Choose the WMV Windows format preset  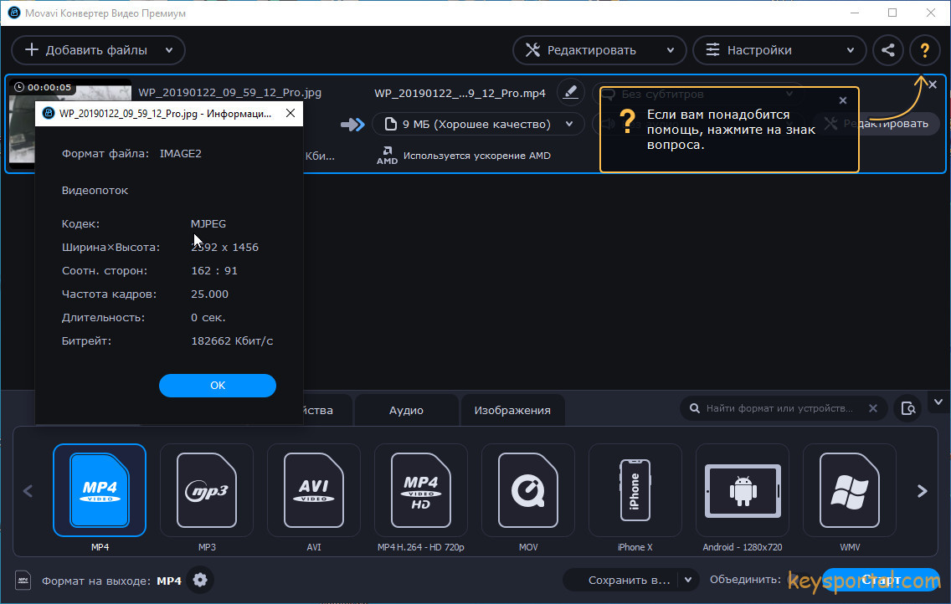click(x=849, y=490)
